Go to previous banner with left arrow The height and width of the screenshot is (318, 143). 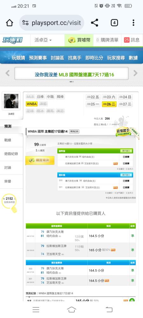[x=8, y=73]
